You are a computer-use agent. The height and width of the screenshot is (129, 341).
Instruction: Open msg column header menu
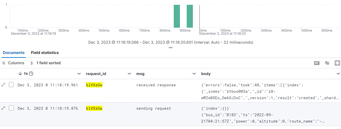(194, 74)
